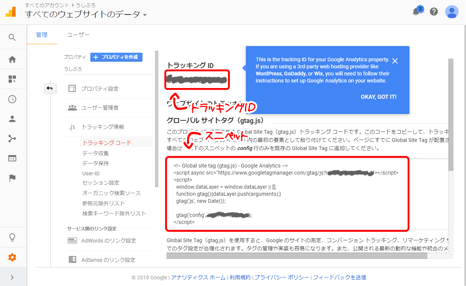Open the help question mark icon
Image resolution: width=466 pixels, height=286 pixels.
[434, 12]
